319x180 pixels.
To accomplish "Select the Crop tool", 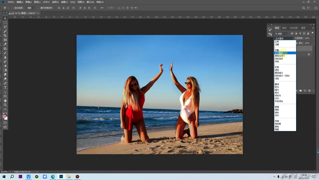I will (5, 35).
